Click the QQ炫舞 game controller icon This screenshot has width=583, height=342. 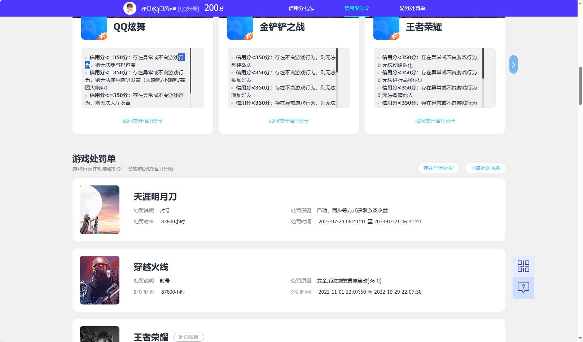click(94, 28)
